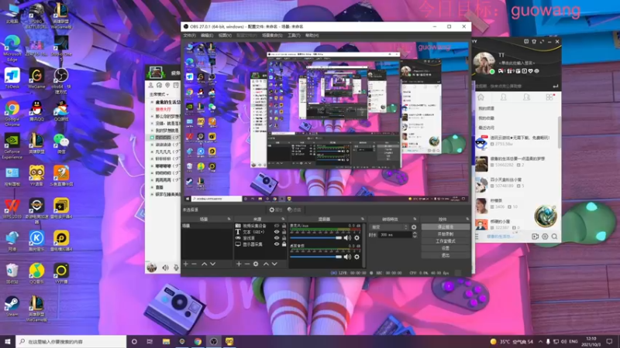620x348 pixels.
Task: Add a new source with the plus button
Action: coord(239,264)
